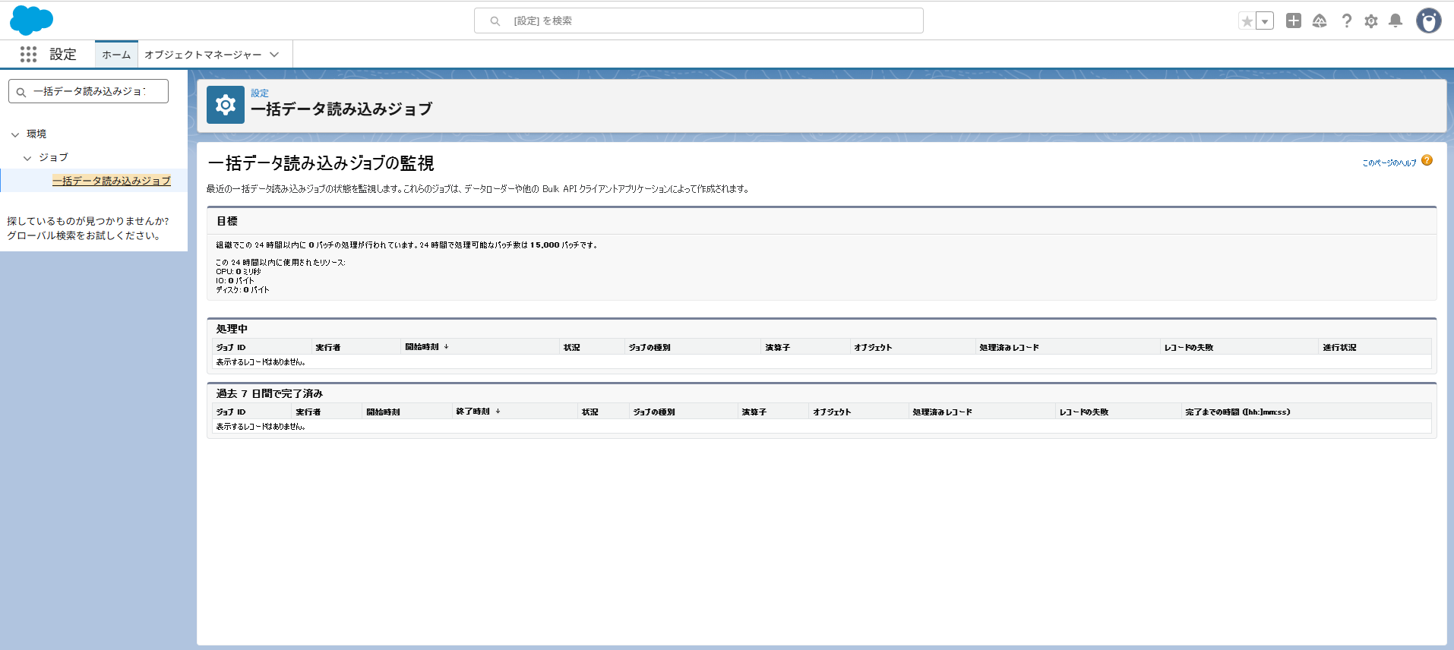Image resolution: width=1454 pixels, height=650 pixels.
Task: Open the help question mark icon
Action: coord(1346,21)
